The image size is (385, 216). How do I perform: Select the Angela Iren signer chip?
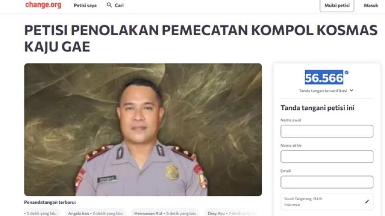point(95,213)
